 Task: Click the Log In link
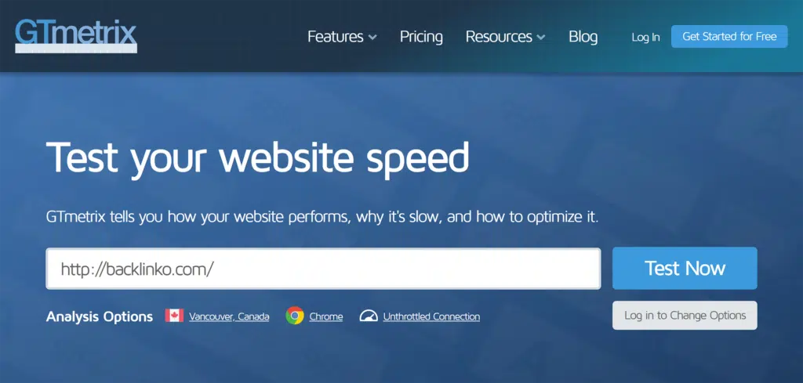coord(645,37)
